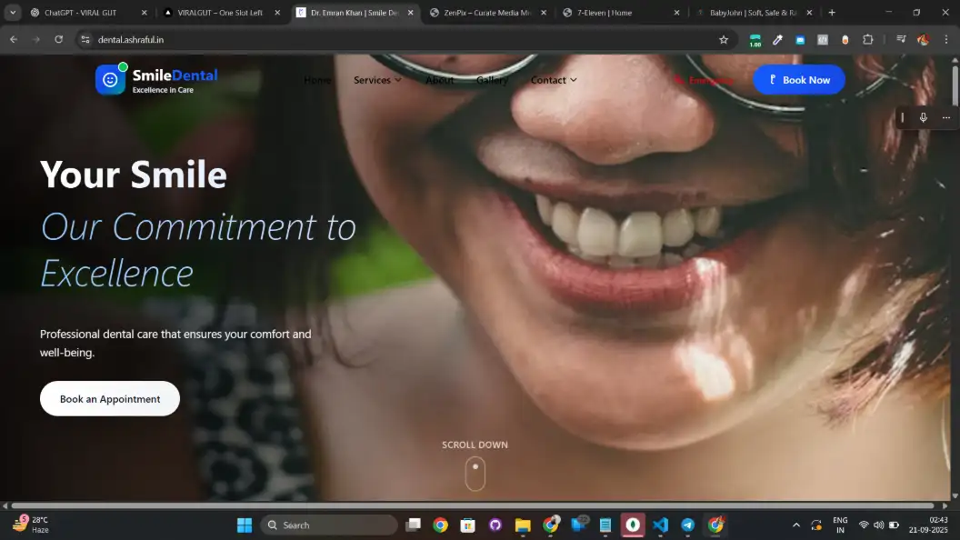Open the Windows Start menu
The height and width of the screenshot is (540, 960).
(245, 525)
